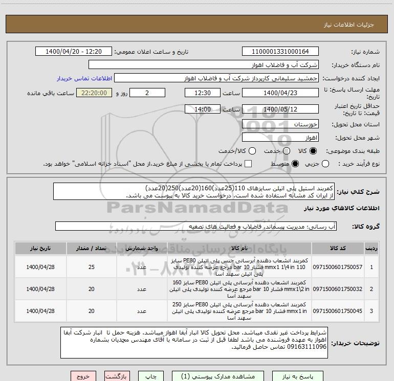The height and width of the screenshot is (381, 394).
Task: Click the announcement date field 1400/04/20 - 12:20
Action: tap(74, 52)
